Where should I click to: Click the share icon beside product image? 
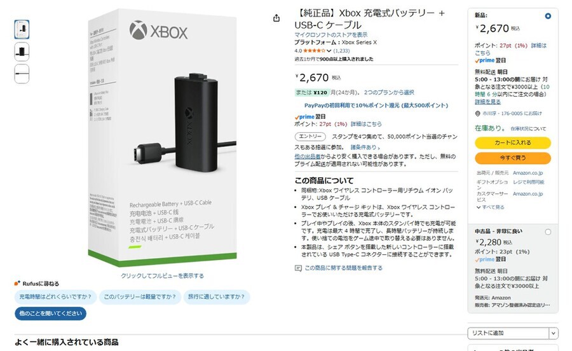tap(276, 18)
